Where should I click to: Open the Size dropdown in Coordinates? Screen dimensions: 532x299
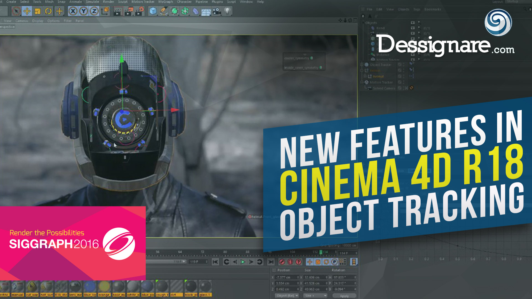315,296
